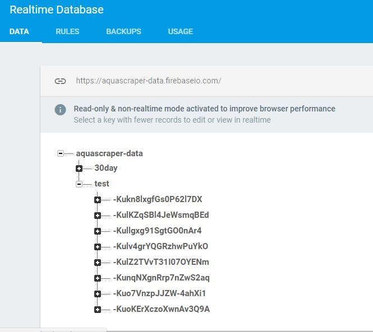Expand the -Kulv4grYQGRzhwPuYkO node
Image resolution: width=373 pixels, height=332 pixels.
[98, 247]
